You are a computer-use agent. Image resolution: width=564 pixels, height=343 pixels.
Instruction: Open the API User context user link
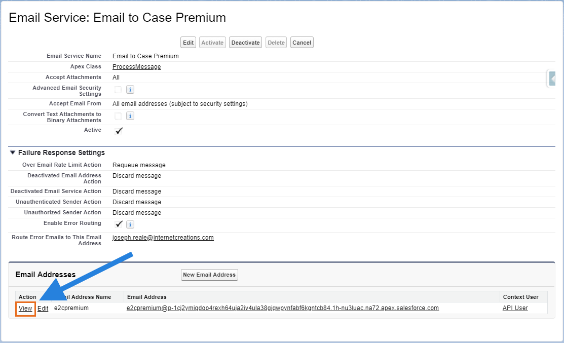click(x=515, y=308)
